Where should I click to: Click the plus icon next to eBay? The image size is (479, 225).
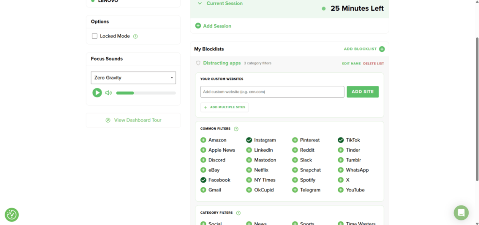point(203,170)
